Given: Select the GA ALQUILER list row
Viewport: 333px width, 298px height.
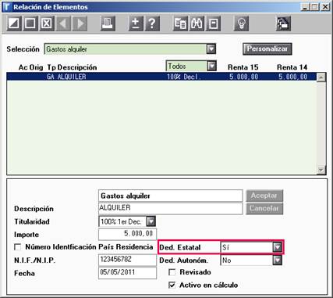Looking at the screenshot, I should (161, 77).
